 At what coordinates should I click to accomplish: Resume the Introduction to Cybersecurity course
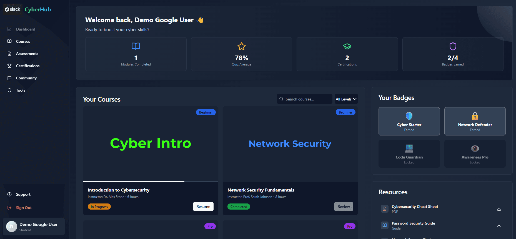click(203, 207)
